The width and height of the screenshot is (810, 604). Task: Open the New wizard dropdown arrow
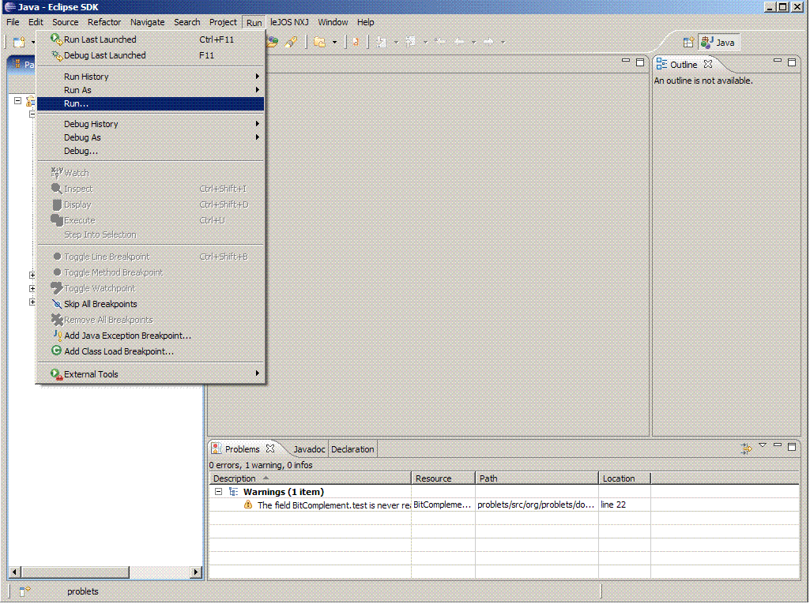32,43
